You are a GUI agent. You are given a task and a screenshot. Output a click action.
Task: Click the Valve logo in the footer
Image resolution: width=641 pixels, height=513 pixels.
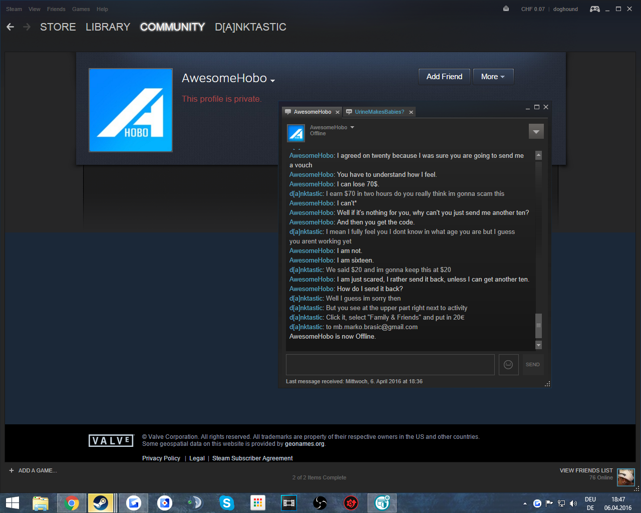point(111,441)
